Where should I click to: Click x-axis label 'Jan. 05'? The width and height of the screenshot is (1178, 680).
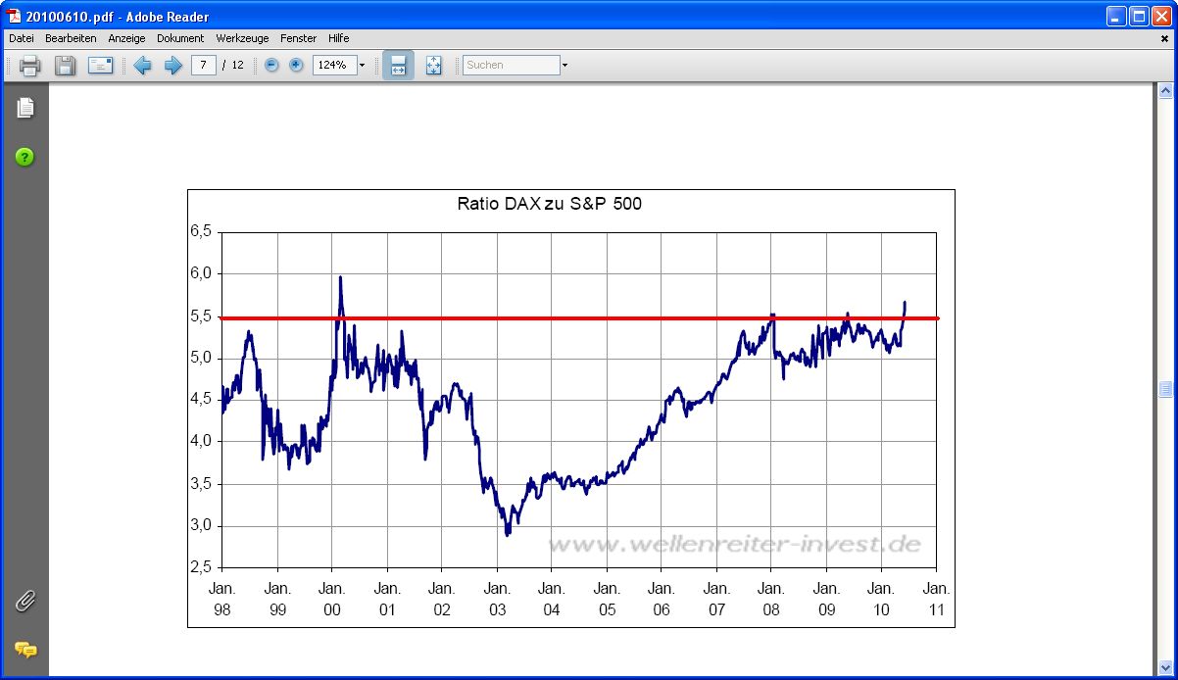point(607,599)
